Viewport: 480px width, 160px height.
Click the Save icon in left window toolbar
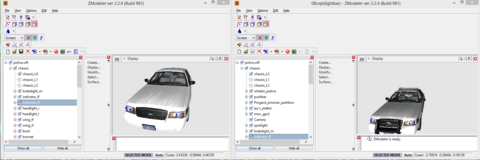click(x=21, y=52)
